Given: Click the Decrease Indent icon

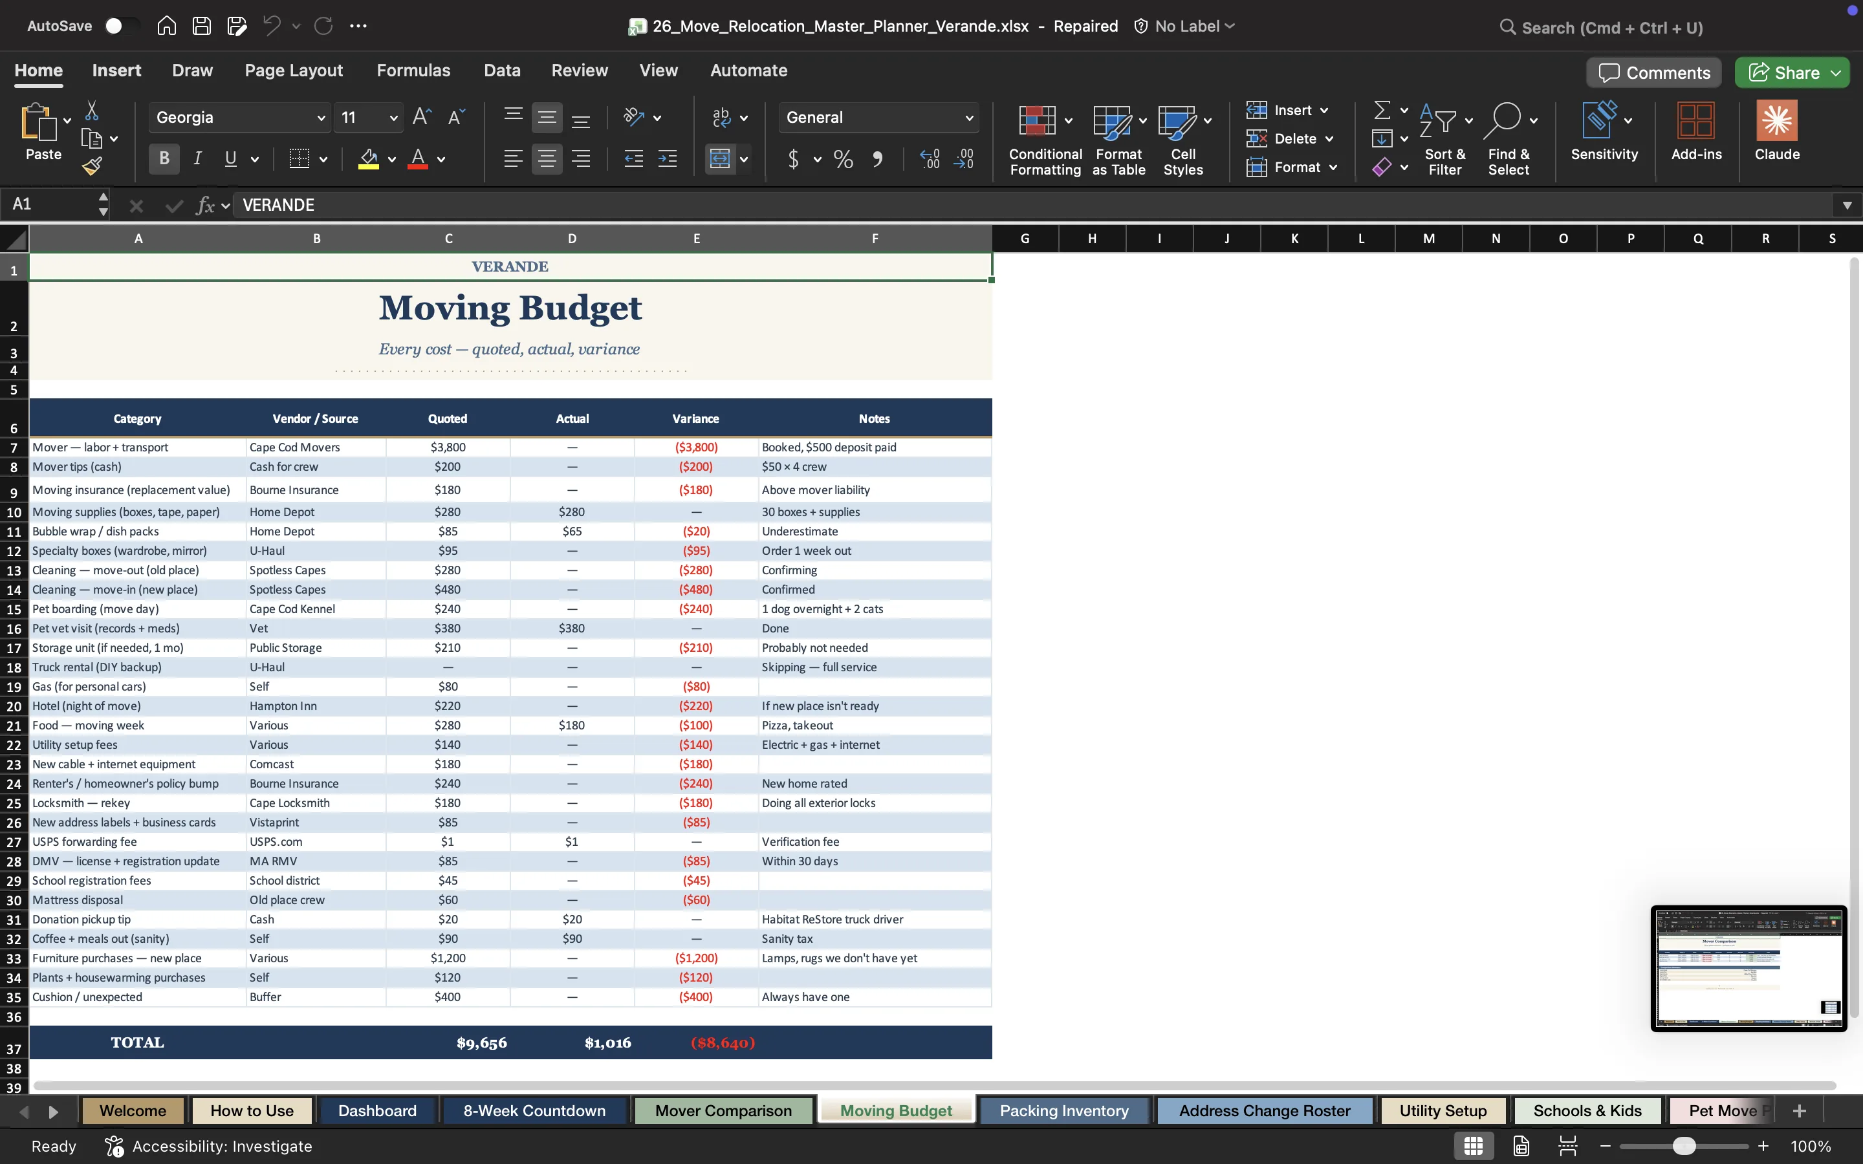Looking at the screenshot, I should coord(633,159).
